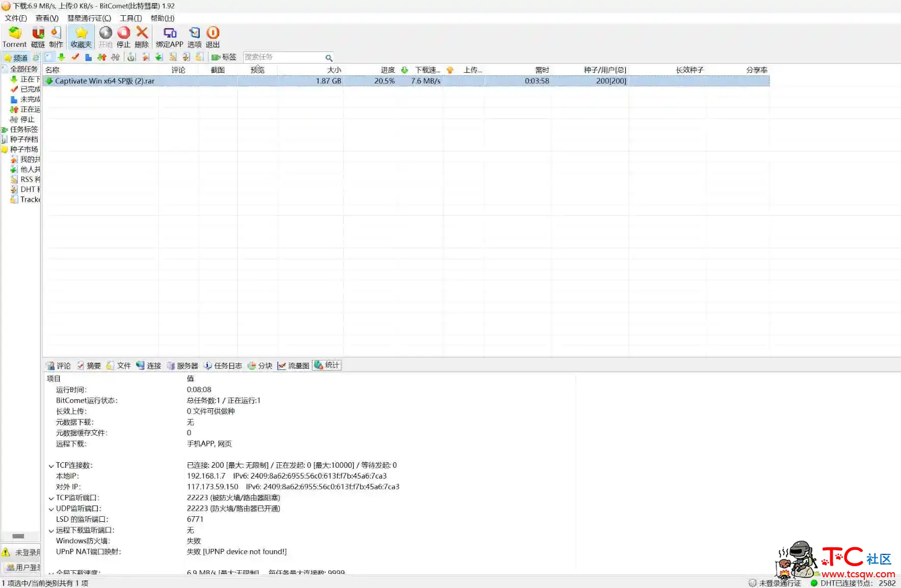The image size is (901, 588).
Task: Open the 彗星通行证(C) menu
Action: point(89,18)
